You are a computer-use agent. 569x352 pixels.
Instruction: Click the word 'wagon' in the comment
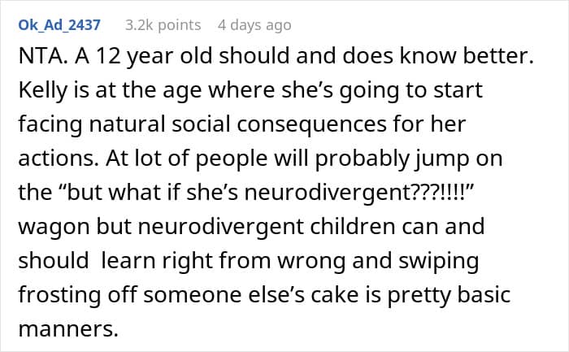pyautogui.click(x=54, y=227)
